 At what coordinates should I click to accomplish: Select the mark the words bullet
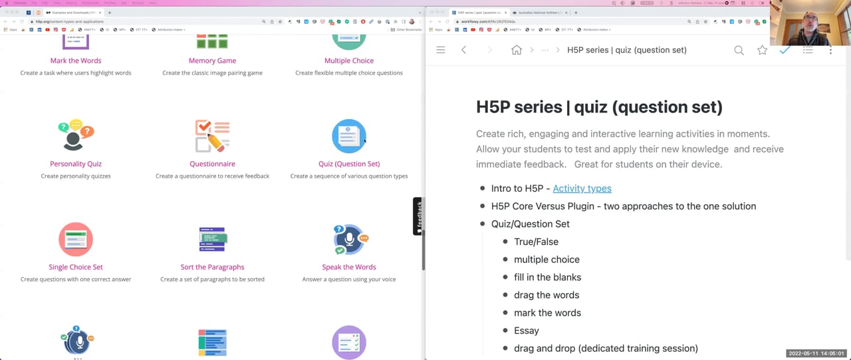[547, 313]
